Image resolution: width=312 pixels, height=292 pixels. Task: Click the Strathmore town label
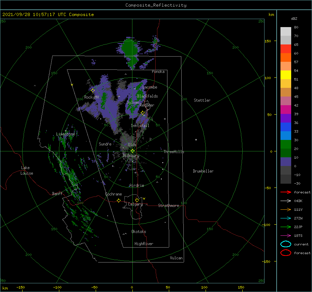[x=168, y=206]
